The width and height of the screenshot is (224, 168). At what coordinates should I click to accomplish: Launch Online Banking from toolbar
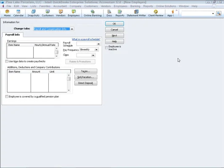click(x=92, y=13)
